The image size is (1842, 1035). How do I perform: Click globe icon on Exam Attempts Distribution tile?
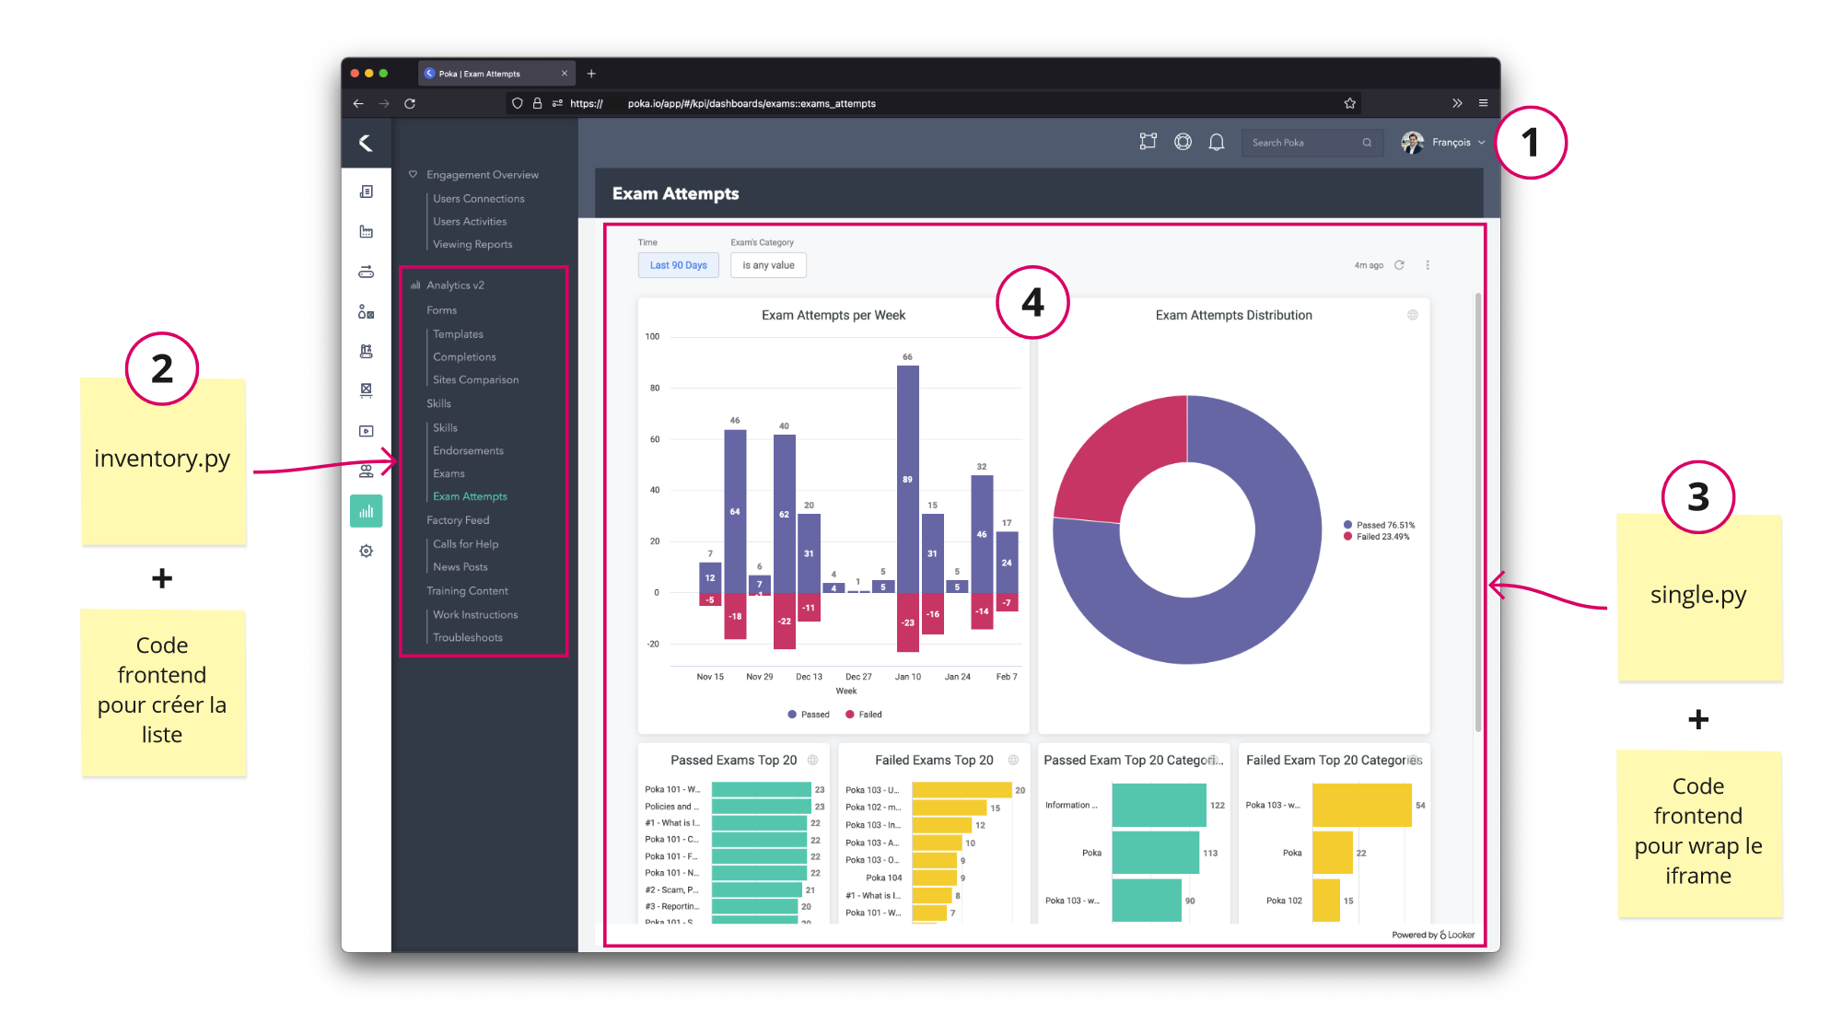click(1412, 315)
